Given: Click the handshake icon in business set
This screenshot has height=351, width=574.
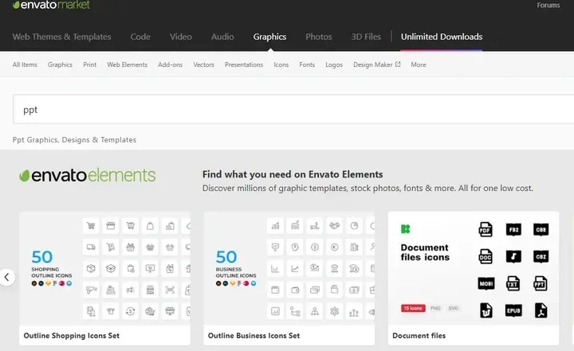Looking at the screenshot, I should click(334, 225).
